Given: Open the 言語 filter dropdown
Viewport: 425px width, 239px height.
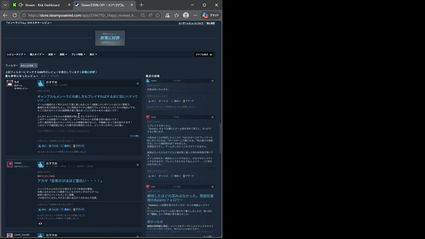Looking at the screenshot, I should tap(52, 54).
